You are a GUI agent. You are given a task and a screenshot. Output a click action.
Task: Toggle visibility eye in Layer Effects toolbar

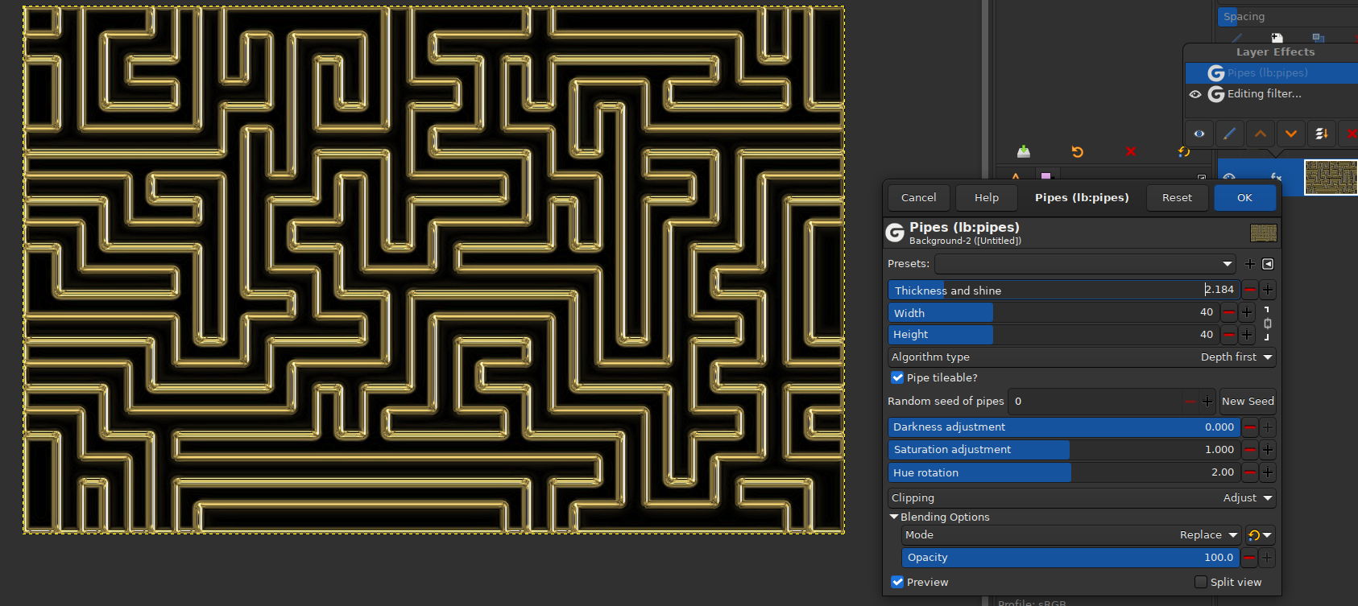(x=1199, y=134)
